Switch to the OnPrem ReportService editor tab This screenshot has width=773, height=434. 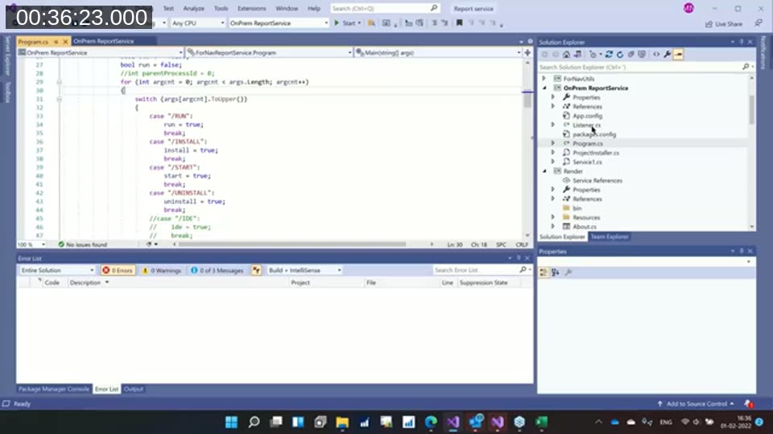104,41
